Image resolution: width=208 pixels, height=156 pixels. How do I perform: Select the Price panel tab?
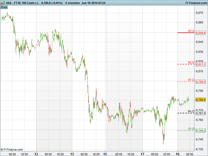click(x=4, y=7)
